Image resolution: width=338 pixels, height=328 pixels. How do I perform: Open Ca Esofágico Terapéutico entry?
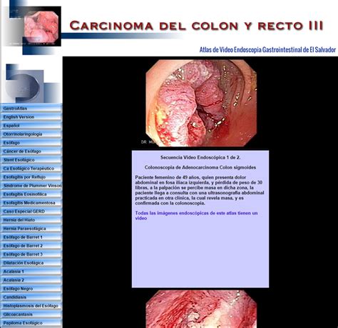click(31, 168)
